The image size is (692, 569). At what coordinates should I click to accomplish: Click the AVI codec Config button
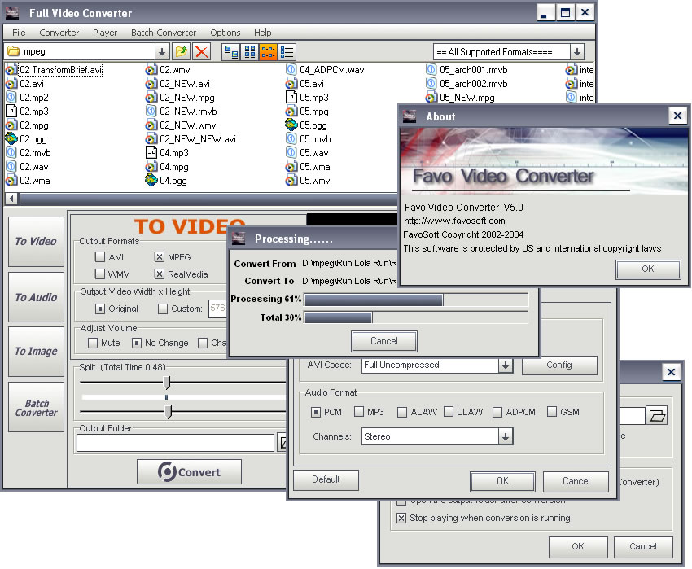click(x=559, y=365)
